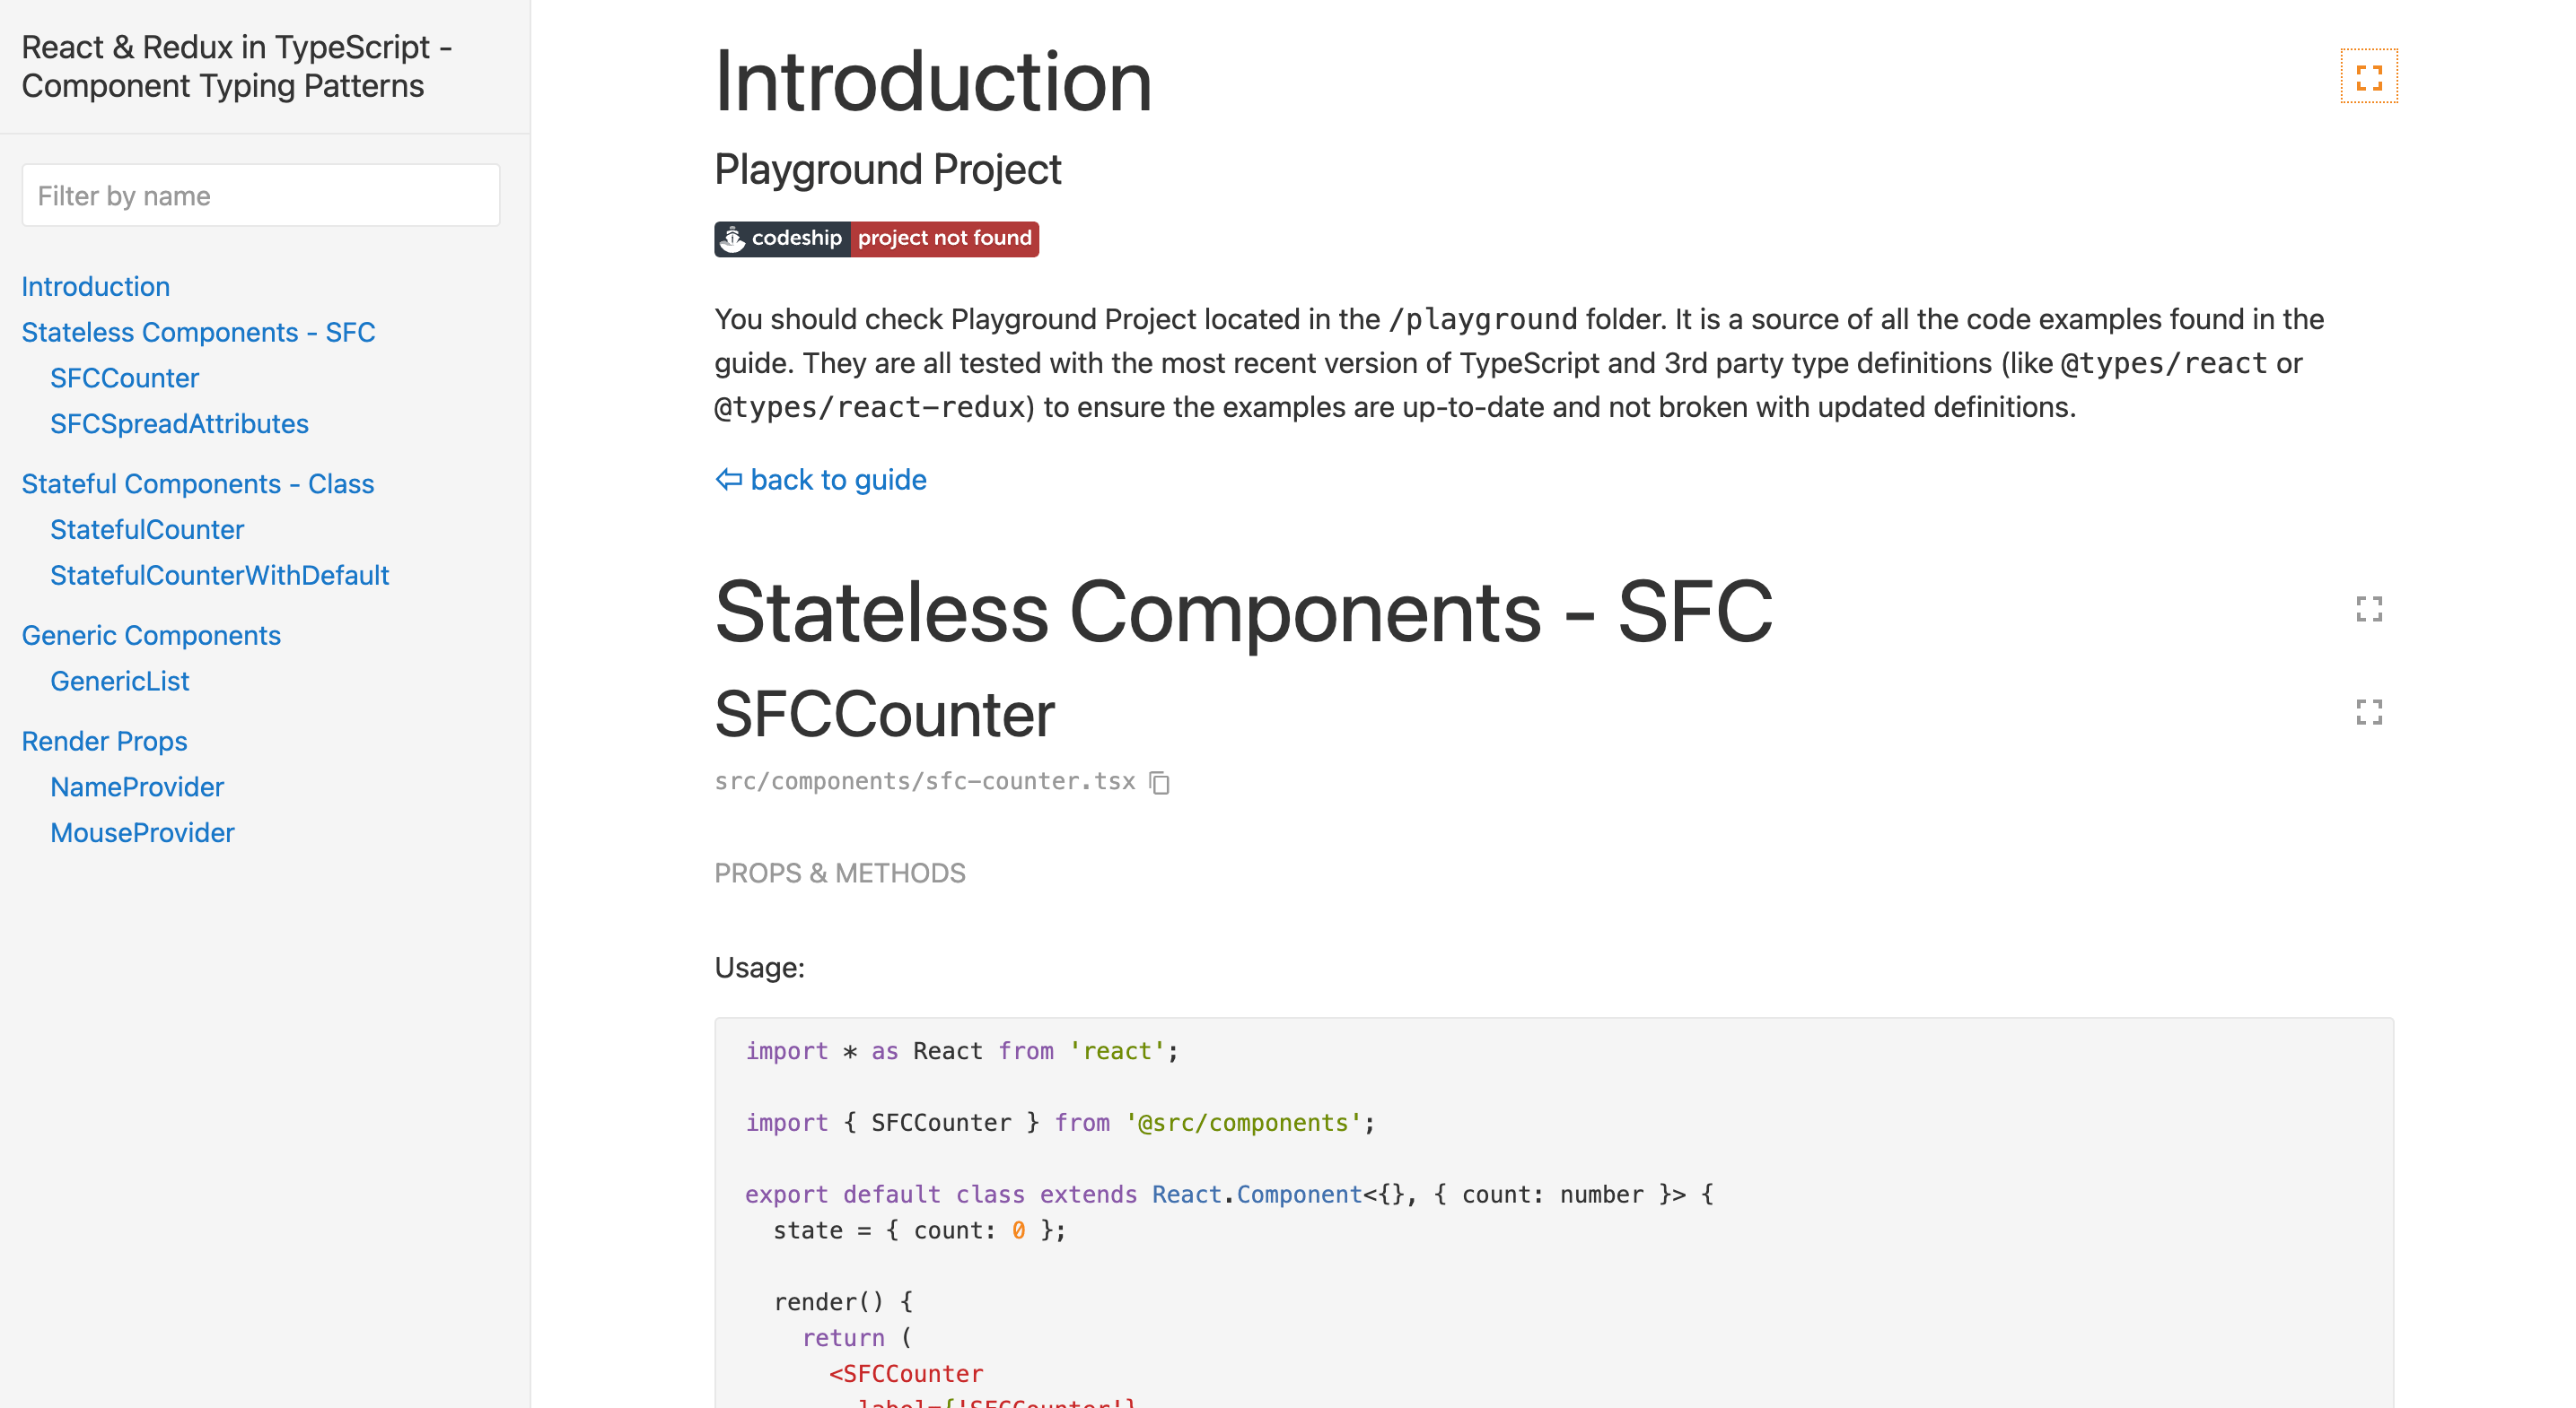The width and height of the screenshot is (2576, 1408).
Task: Click the codeship project status badge
Action: coord(876,239)
